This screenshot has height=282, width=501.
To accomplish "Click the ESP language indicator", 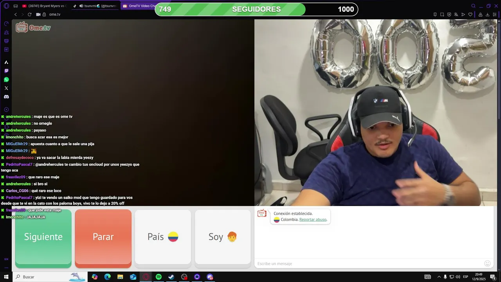I will tap(466, 277).
